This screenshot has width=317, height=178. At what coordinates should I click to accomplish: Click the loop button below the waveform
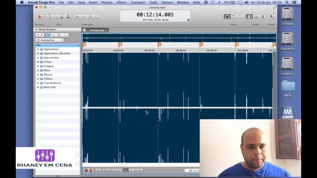[98, 171]
